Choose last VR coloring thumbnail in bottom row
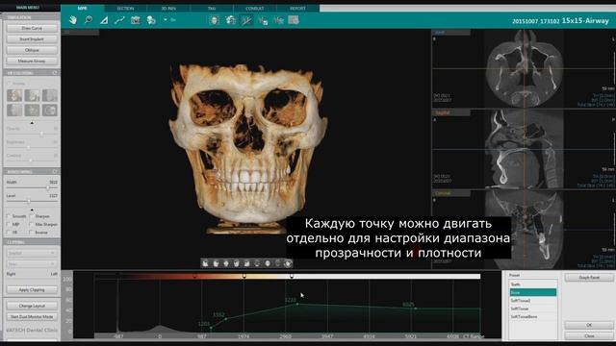The image size is (616, 346). (x=50, y=111)
